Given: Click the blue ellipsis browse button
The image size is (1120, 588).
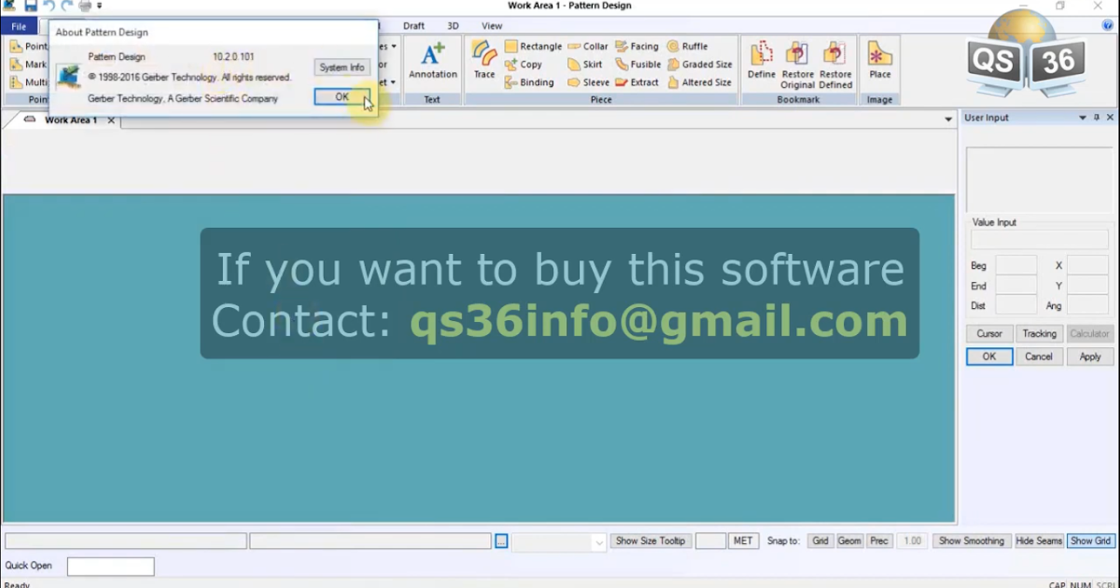Looking at the screenshot, I should [x=501, y=541].
